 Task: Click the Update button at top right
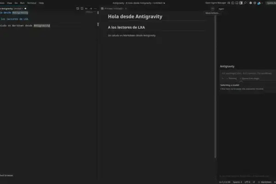(x=271, y=3)
